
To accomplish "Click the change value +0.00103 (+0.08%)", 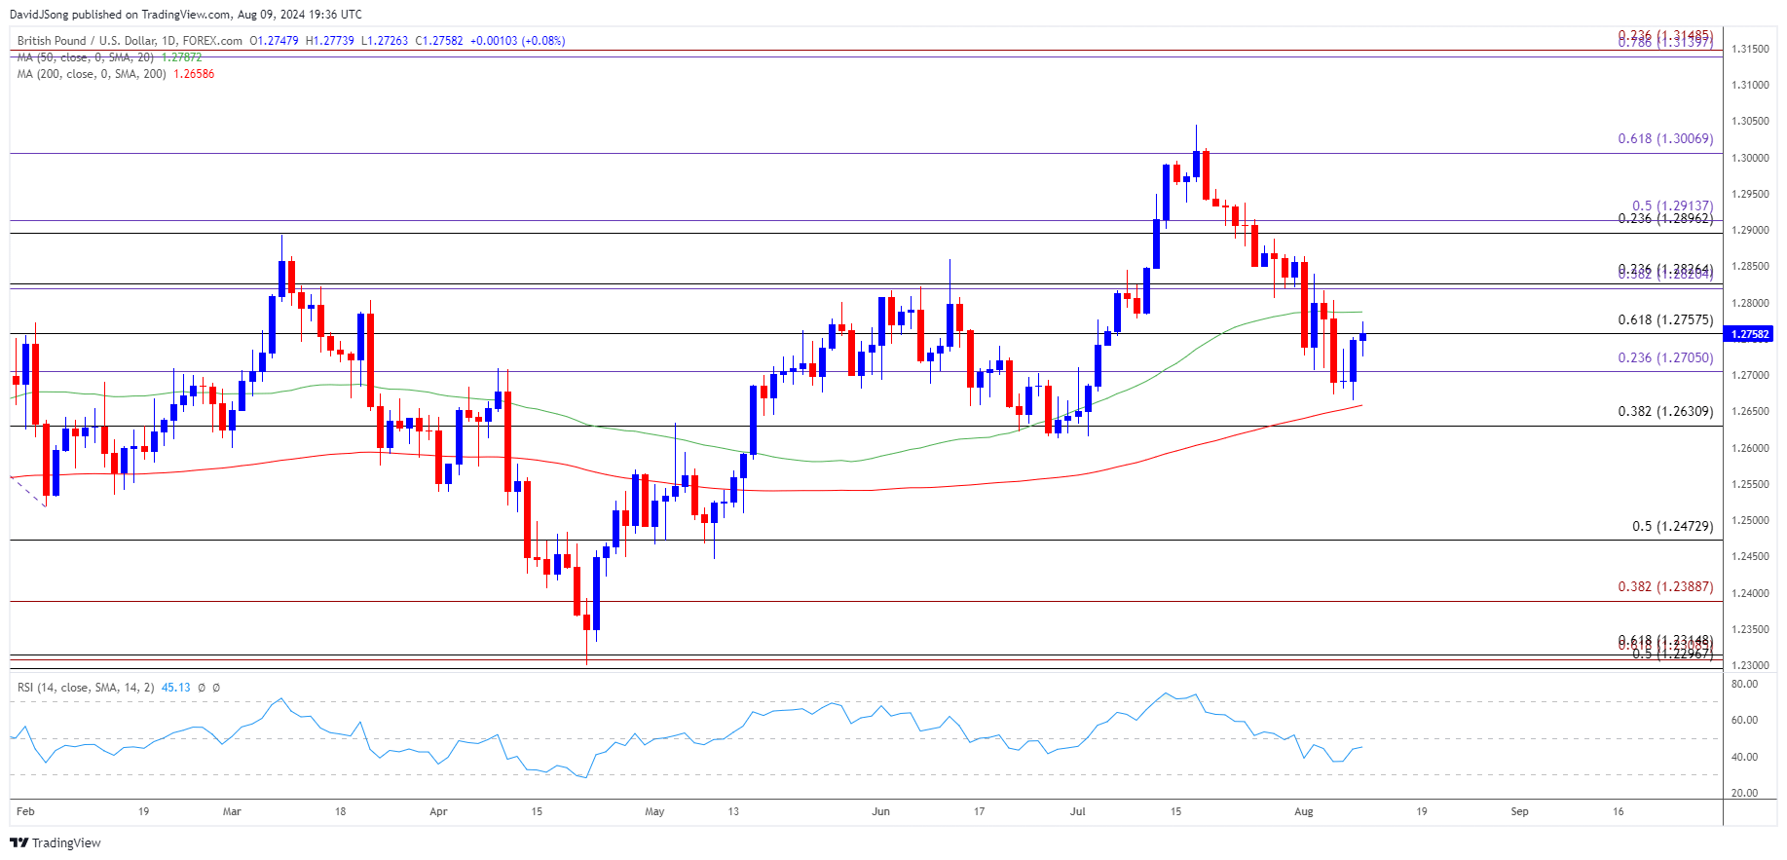I will click(517, 41).
